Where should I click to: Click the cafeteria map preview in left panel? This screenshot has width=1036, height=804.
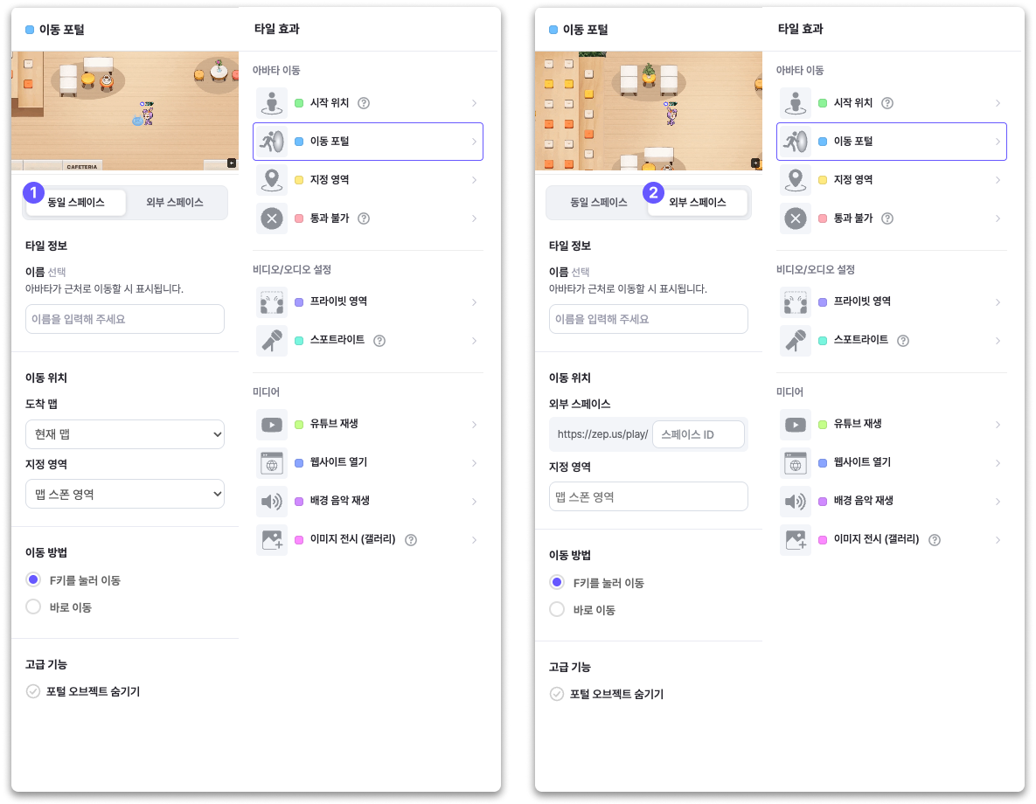(x=125, y=110)
